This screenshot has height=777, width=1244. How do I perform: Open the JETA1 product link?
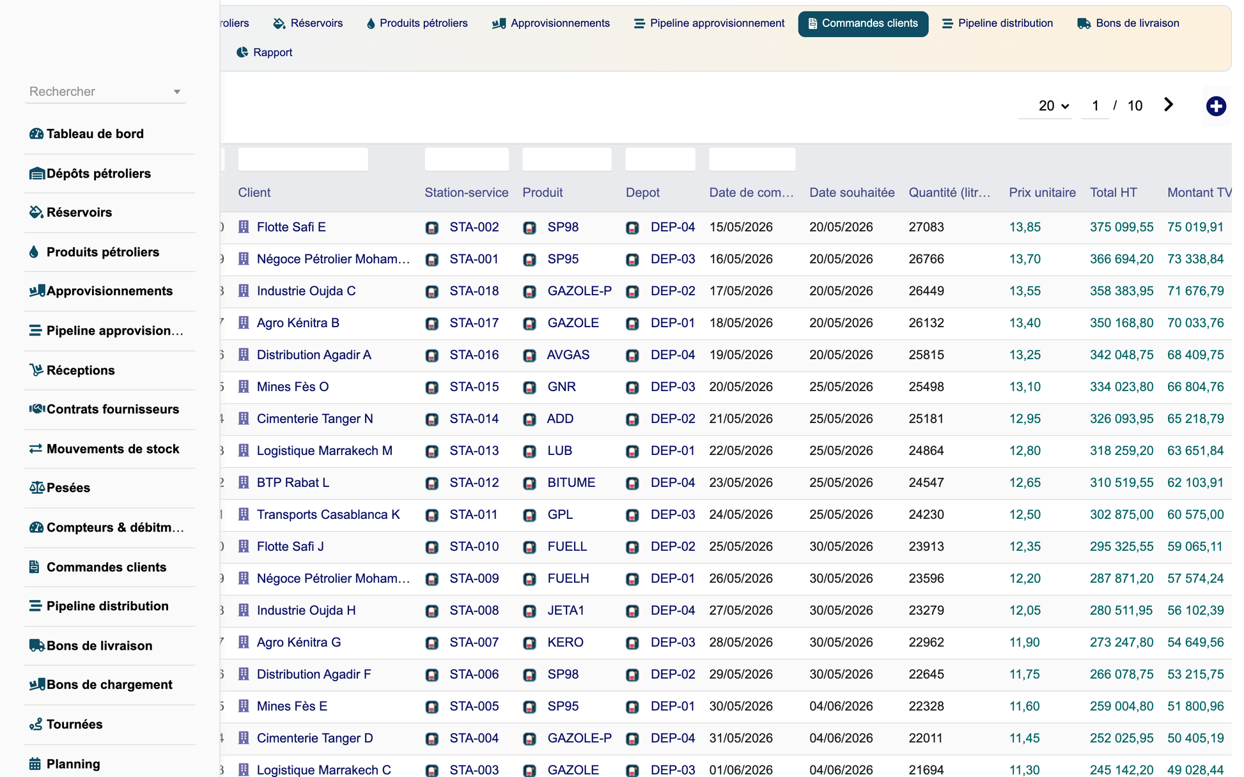566,610
